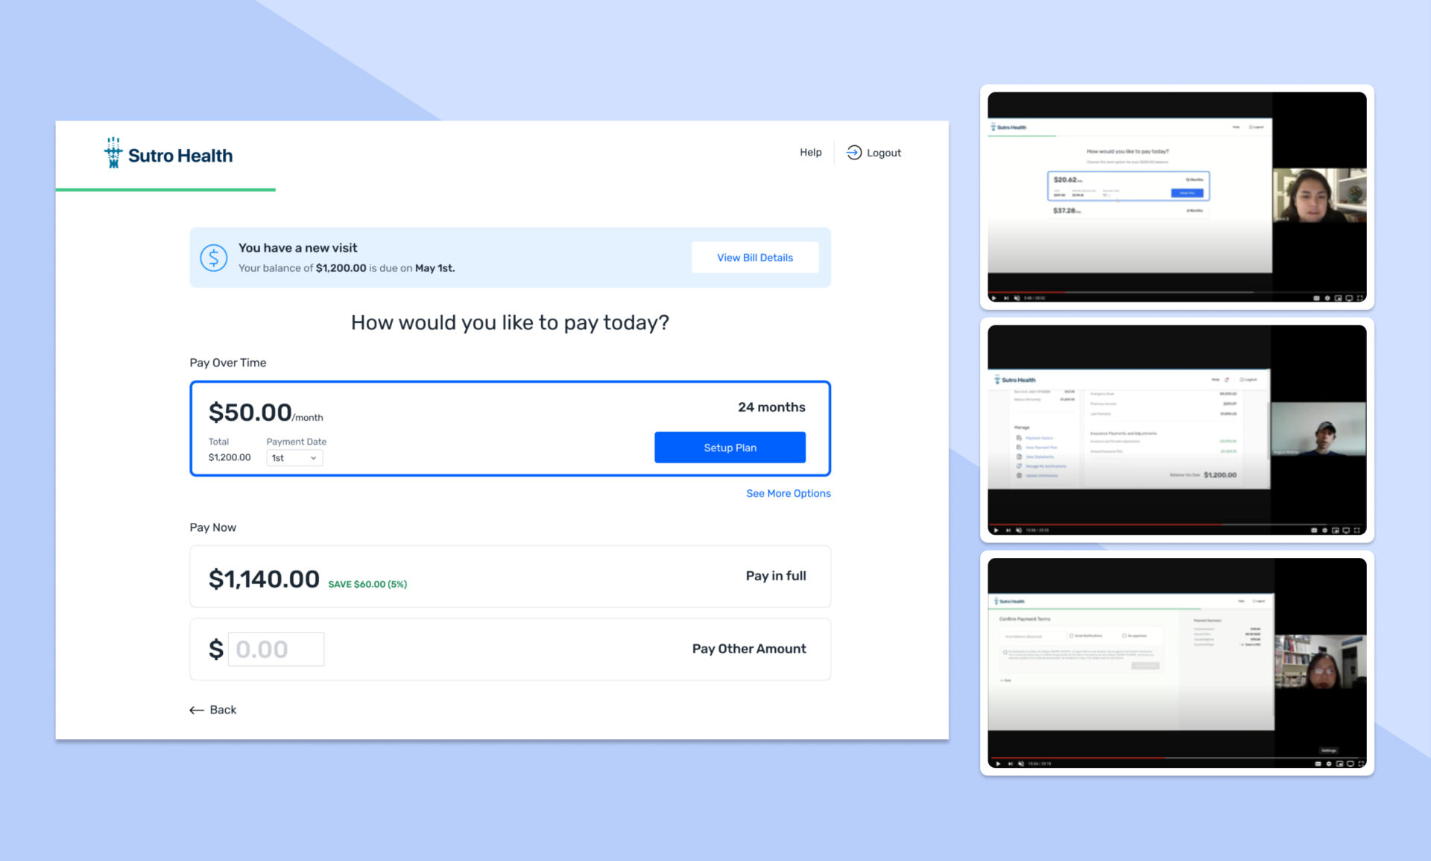Open the Payment Date dropdown
This screenshot has height=861, width=1431.
click(294, 458)
